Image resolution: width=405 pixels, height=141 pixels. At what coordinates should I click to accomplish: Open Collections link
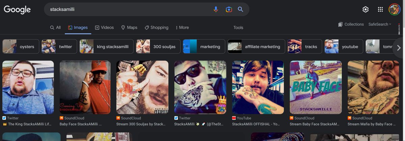[x=354, y=24]
